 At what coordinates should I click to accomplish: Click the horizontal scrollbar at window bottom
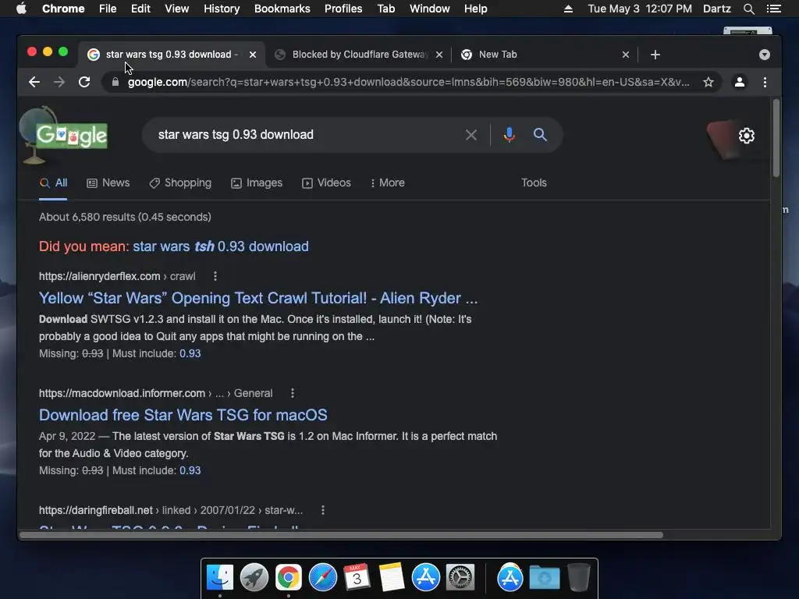[x=342, y=535]
